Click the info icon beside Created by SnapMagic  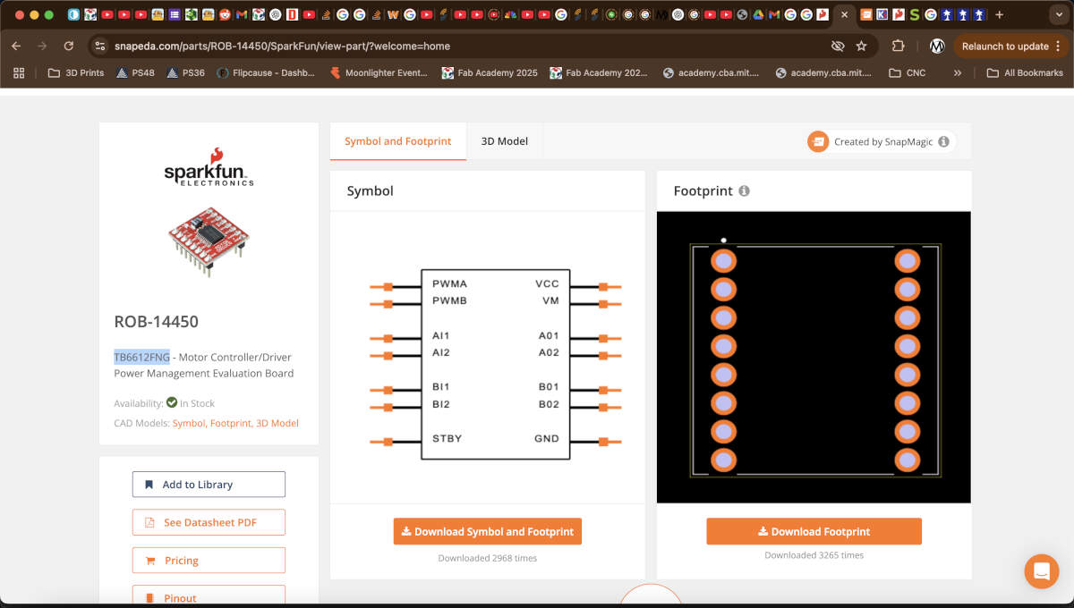tap(943, 141)
